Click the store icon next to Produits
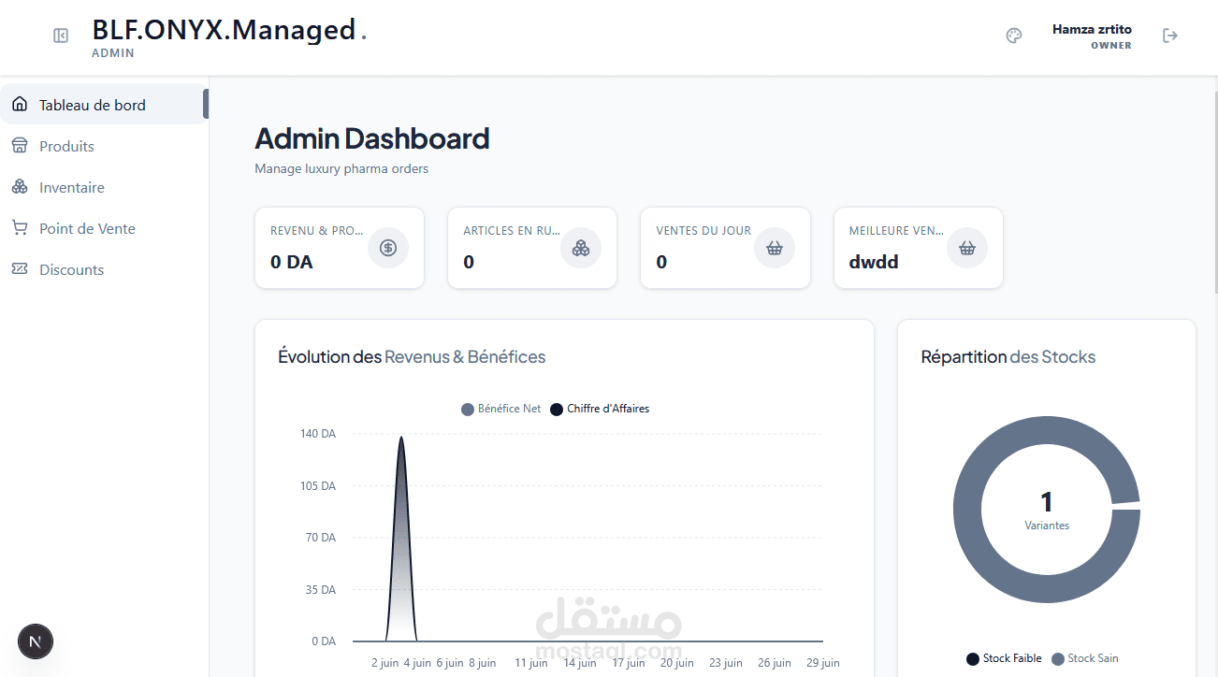1218x677 pixels. tap(20, 146)
